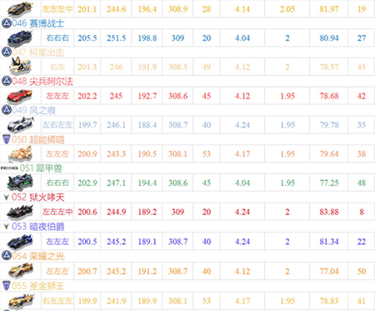Click the round badge icon beside 047 柯星出击
This screenshot has width=375, height=311.
[7, 53]
